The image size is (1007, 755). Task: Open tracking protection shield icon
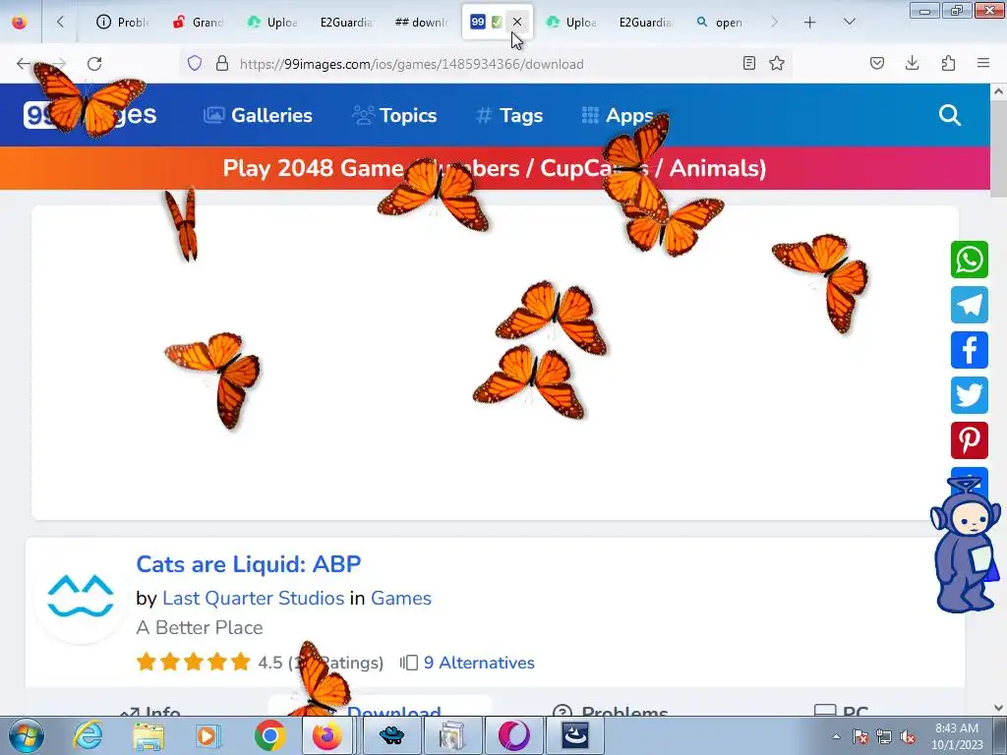tap(195, 63)
